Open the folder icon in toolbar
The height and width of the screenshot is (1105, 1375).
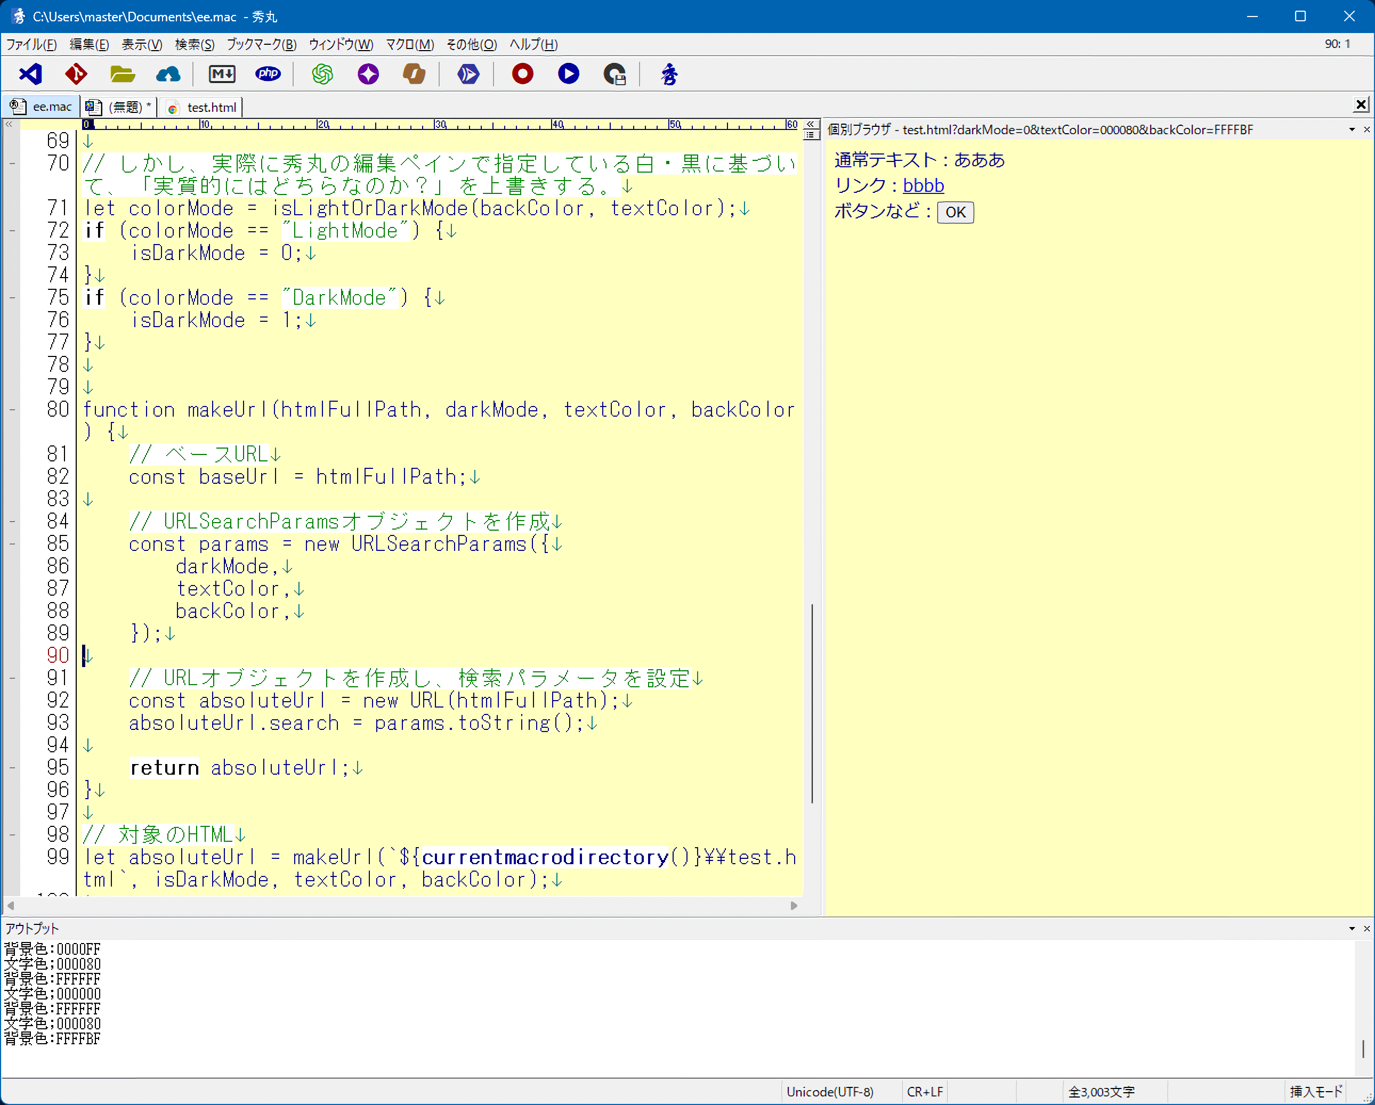(x=122, y=74)
